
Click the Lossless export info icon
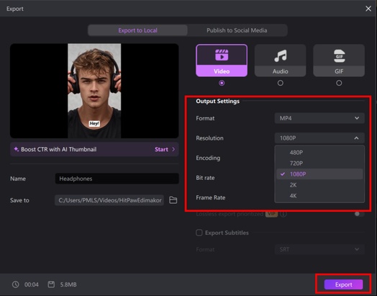coord(283,214)
